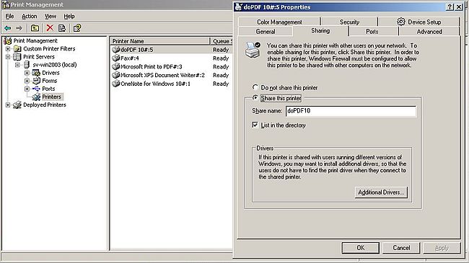
Task: Expand the Drivers node
Action: [x=27, y=73]
